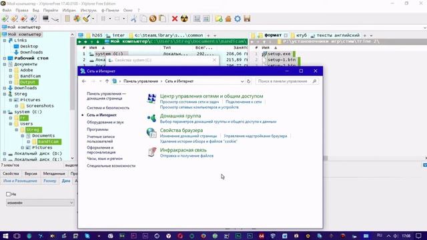
Task: Click the Paste clipboard icon
Action: click(162, 19)
